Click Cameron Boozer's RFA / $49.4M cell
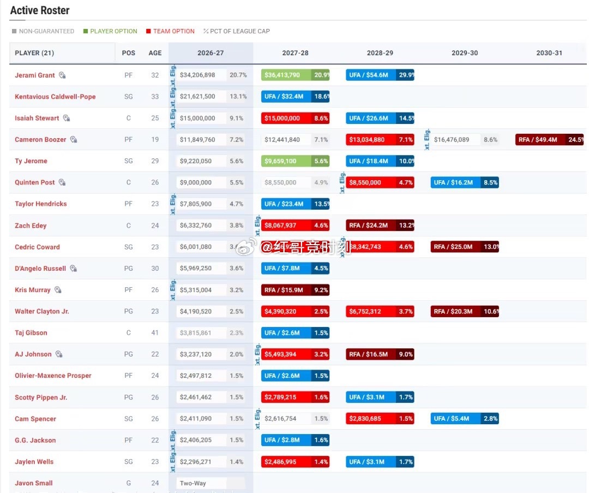 [x=550, y=140]
